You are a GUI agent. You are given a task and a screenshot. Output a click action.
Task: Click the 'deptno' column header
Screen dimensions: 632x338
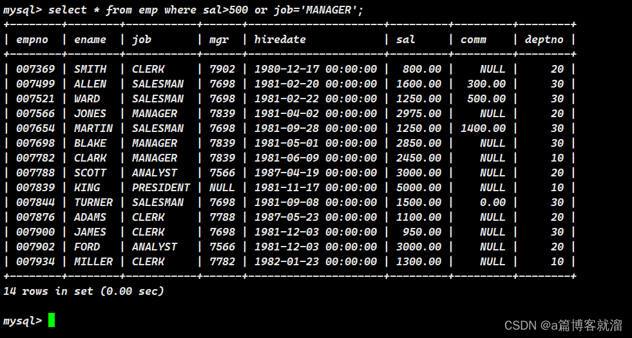544,39
